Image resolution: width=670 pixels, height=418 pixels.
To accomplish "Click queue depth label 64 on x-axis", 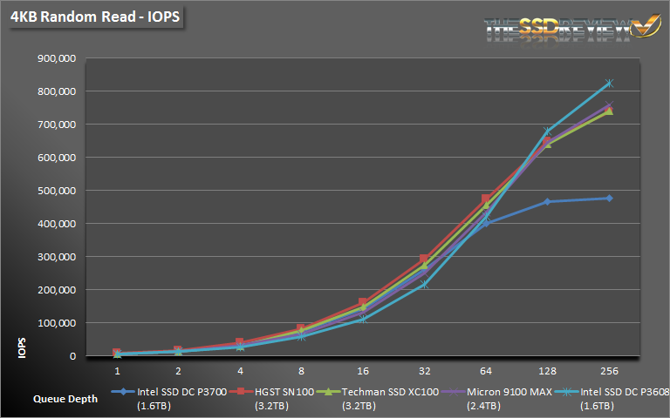I will (x=486, y=371).
